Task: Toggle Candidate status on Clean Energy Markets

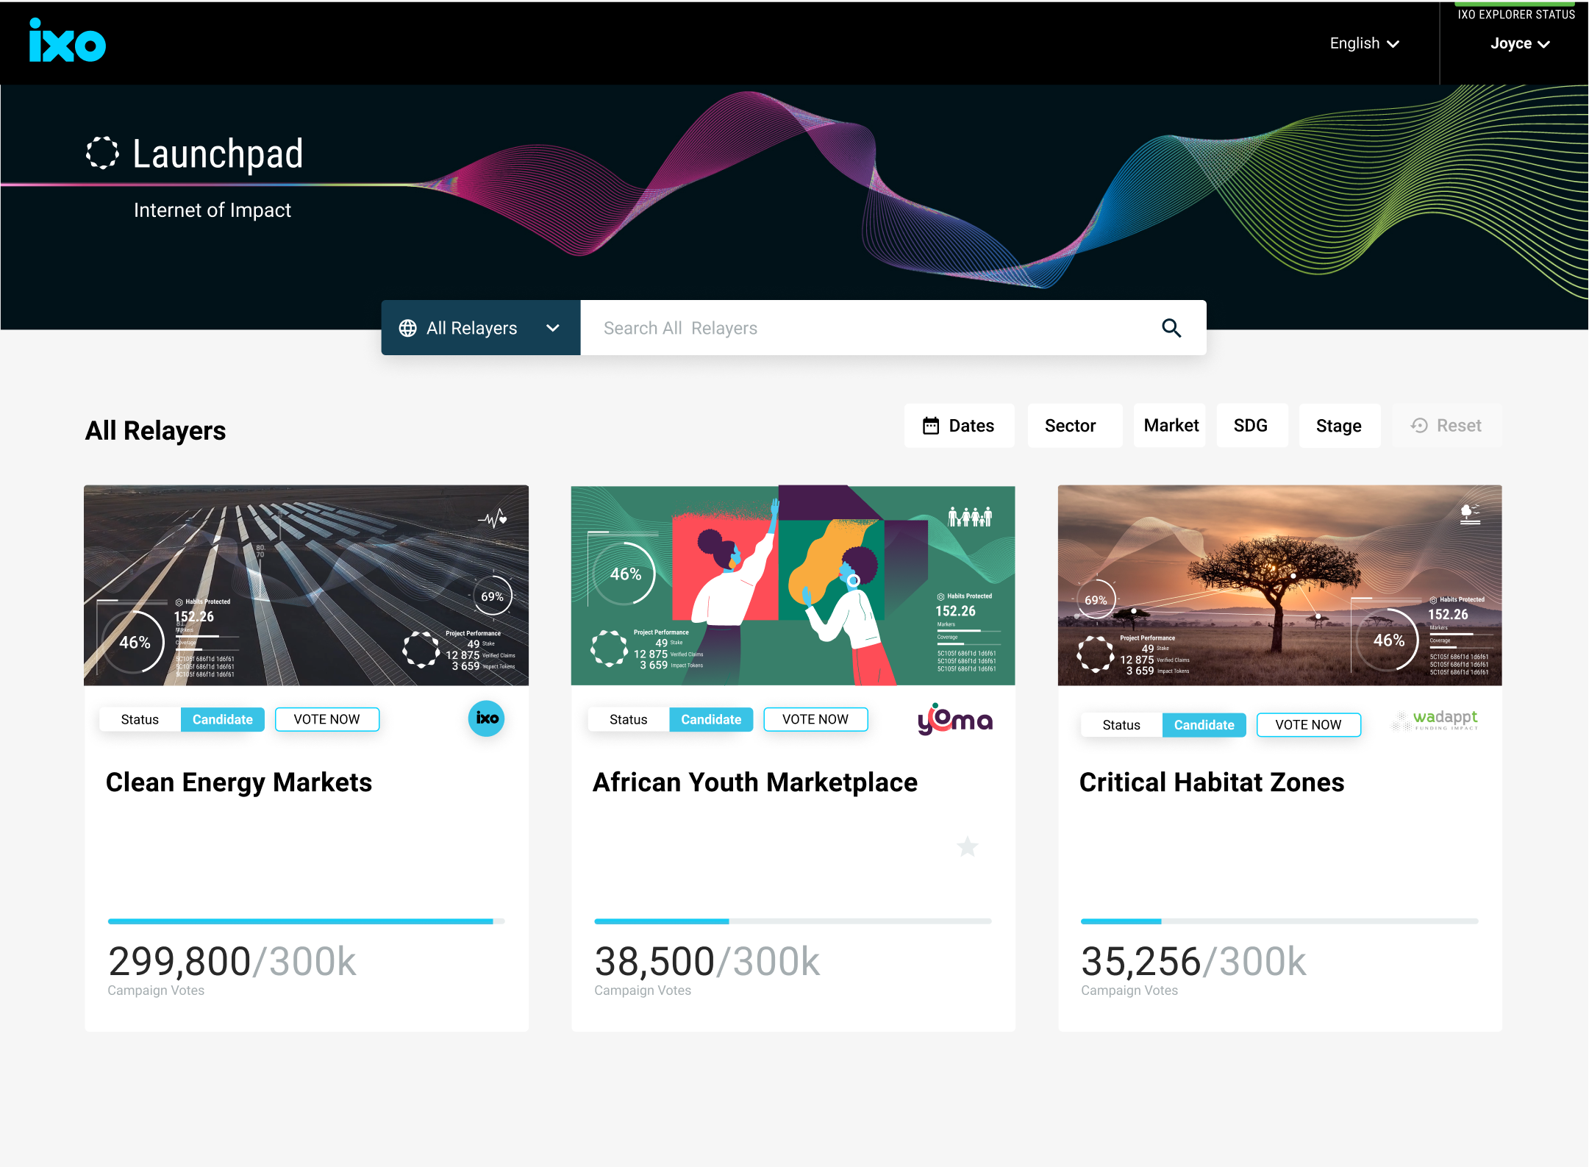Action: pos(222,719)
